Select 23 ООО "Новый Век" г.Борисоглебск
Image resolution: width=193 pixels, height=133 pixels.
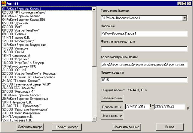pyautogui.click(x=47, y=77)
